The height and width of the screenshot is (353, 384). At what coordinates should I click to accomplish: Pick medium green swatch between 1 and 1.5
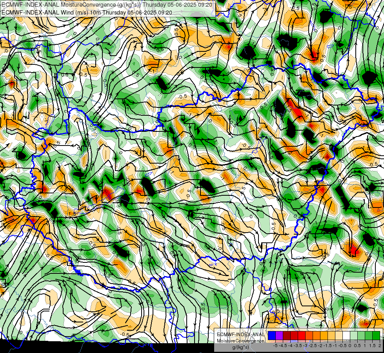[369, 336]
